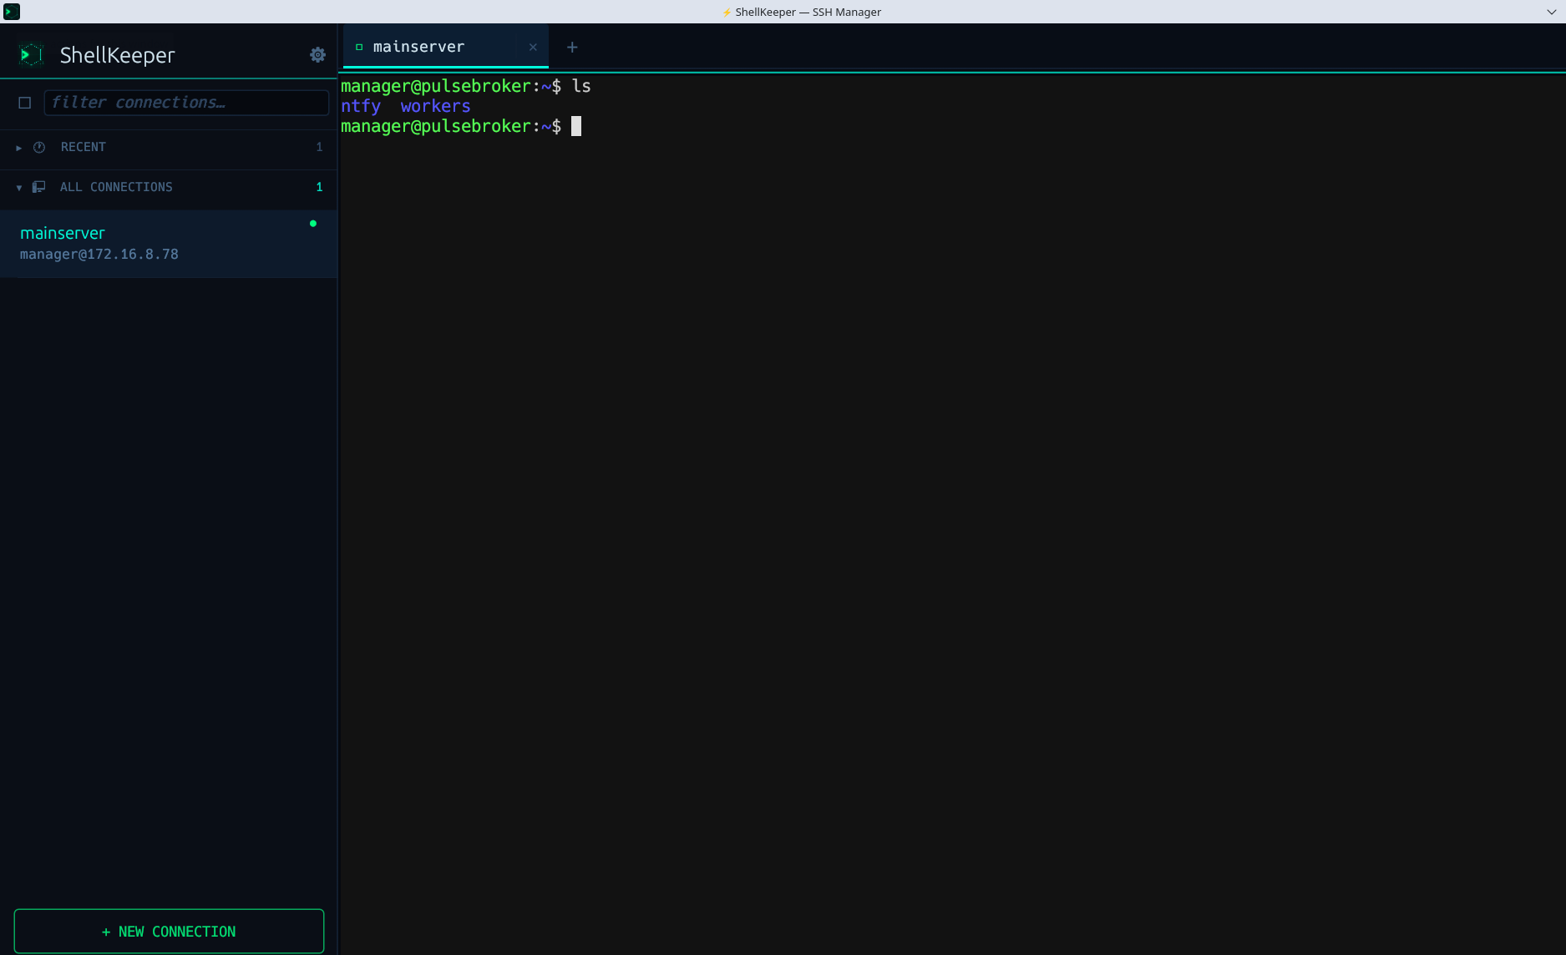Close the mainserver tab

pos(533,47)
